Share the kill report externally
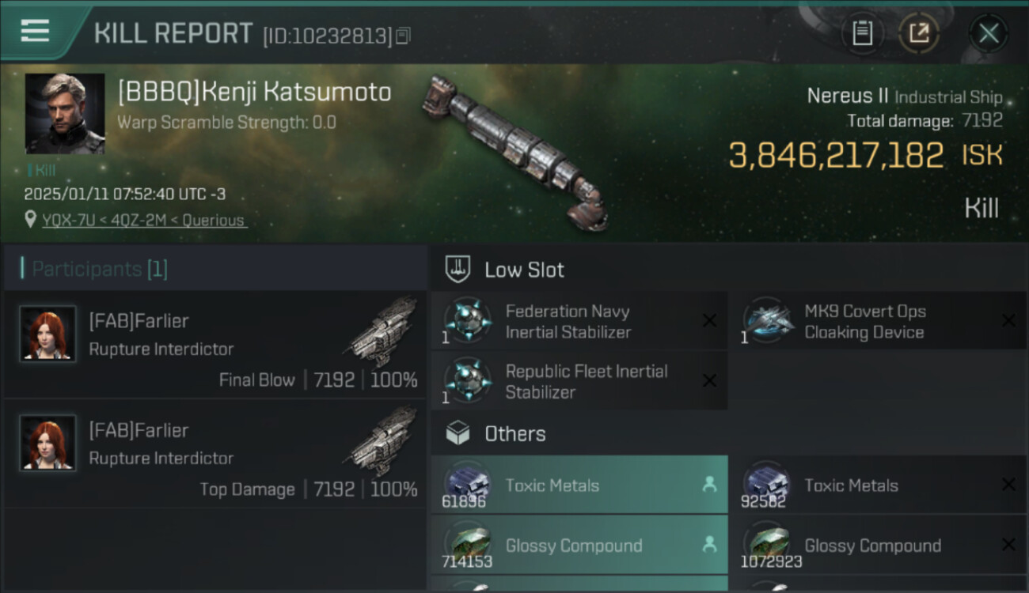The width and height of the screenshot is (1029, 593). coord(919,33)
